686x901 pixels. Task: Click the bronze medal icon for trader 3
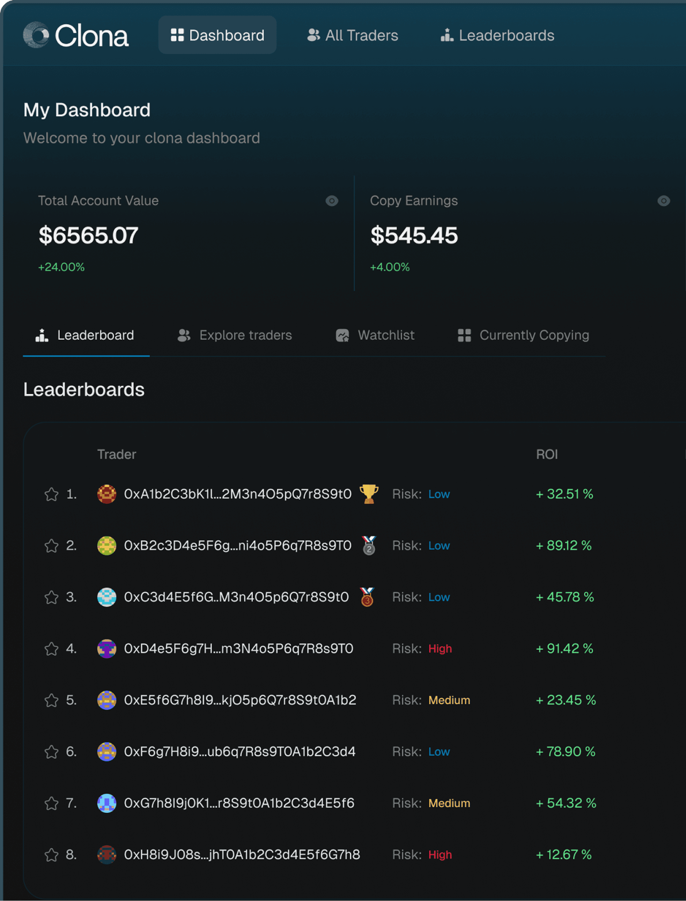click(x=367, y=597)
